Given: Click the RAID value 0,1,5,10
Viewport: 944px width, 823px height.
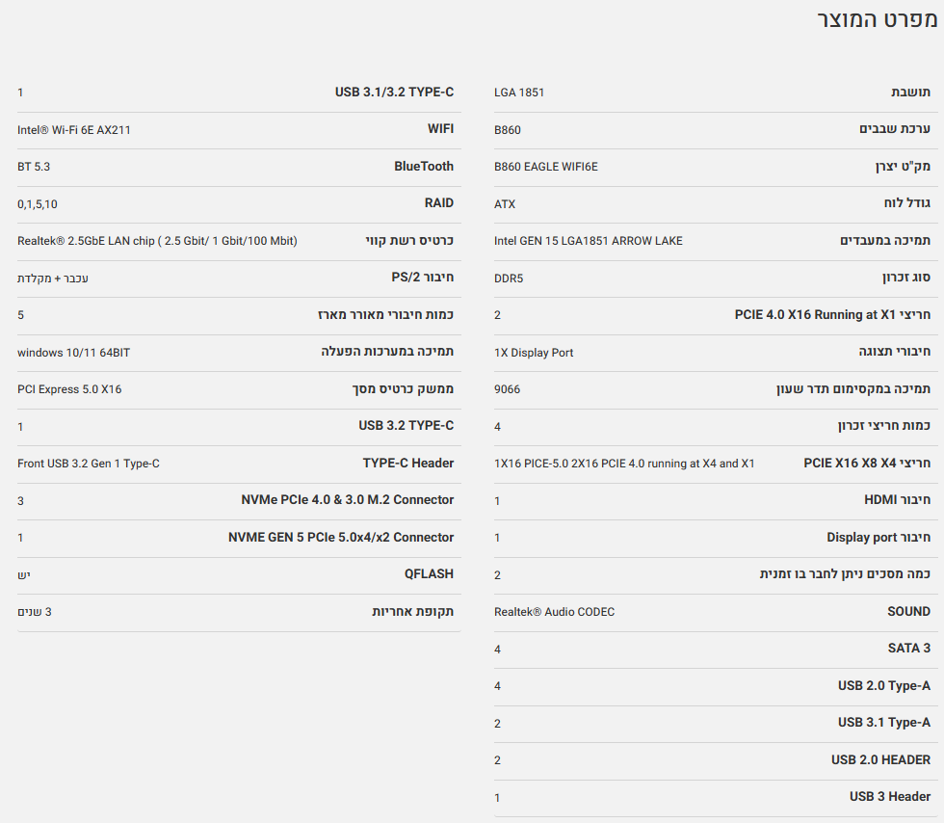Looking at the screenshot, I should [x=38, y=203].
